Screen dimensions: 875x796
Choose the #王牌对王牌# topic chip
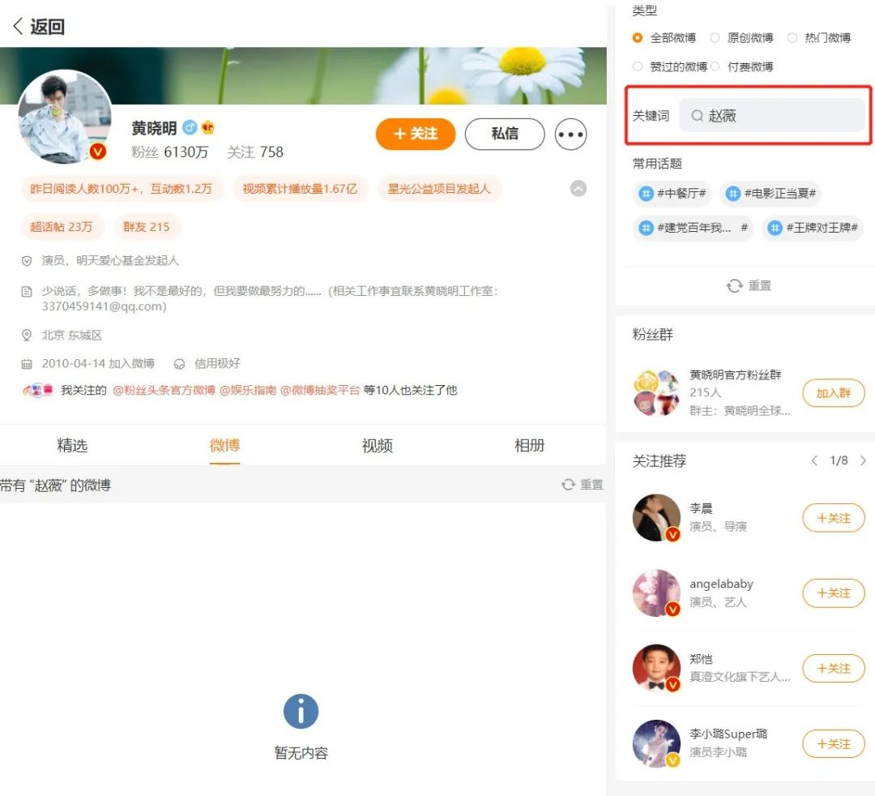[813, 228]
